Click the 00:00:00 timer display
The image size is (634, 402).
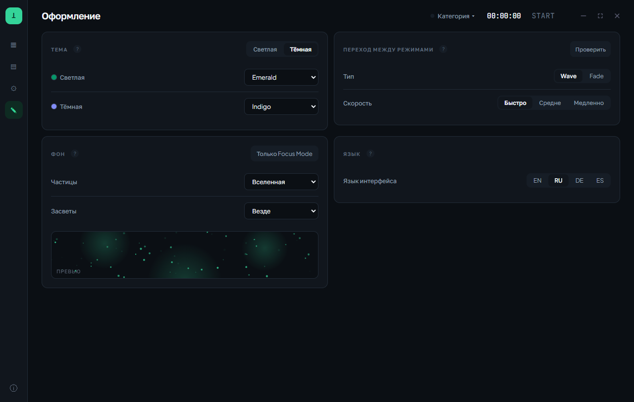pos(504,16)
